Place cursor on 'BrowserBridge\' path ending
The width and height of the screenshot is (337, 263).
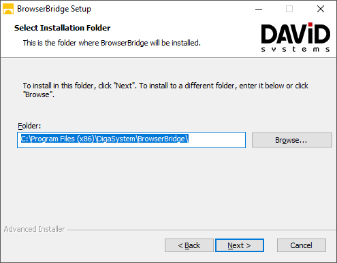coord(163,139)
